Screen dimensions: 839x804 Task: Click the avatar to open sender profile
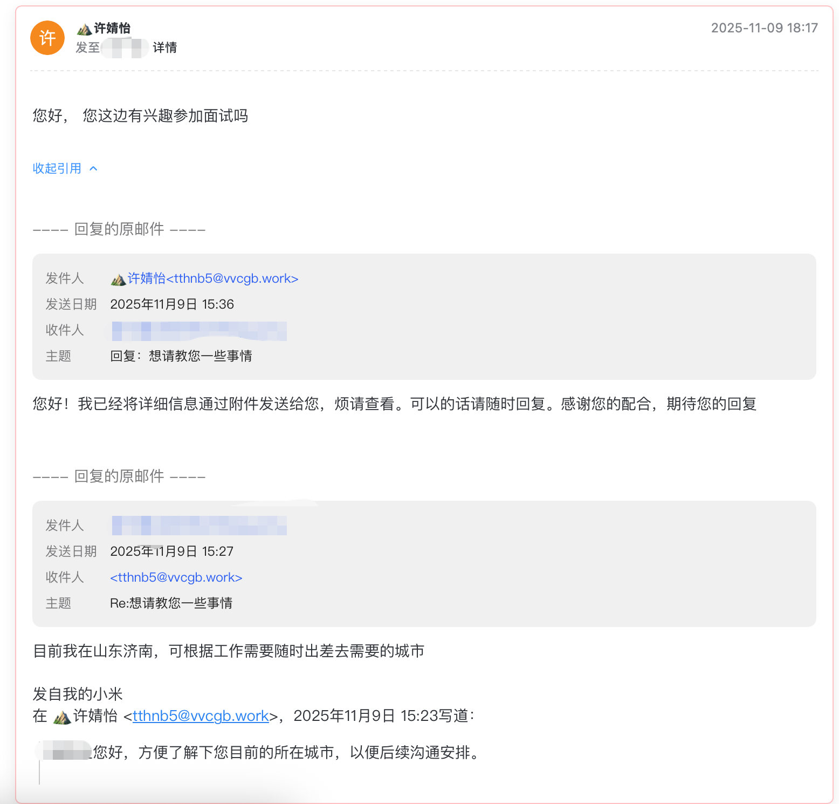click(x=47, y=38)
